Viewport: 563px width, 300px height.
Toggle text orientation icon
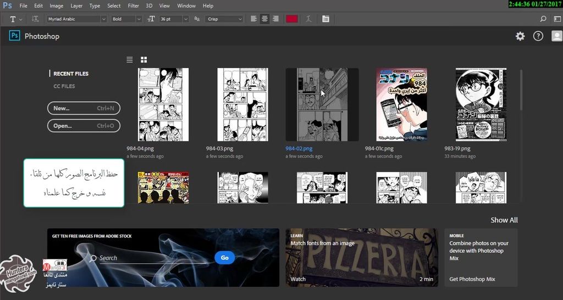(x=35, y=19)
